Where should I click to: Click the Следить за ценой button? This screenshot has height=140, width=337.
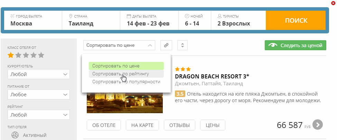tap(295, 45)
